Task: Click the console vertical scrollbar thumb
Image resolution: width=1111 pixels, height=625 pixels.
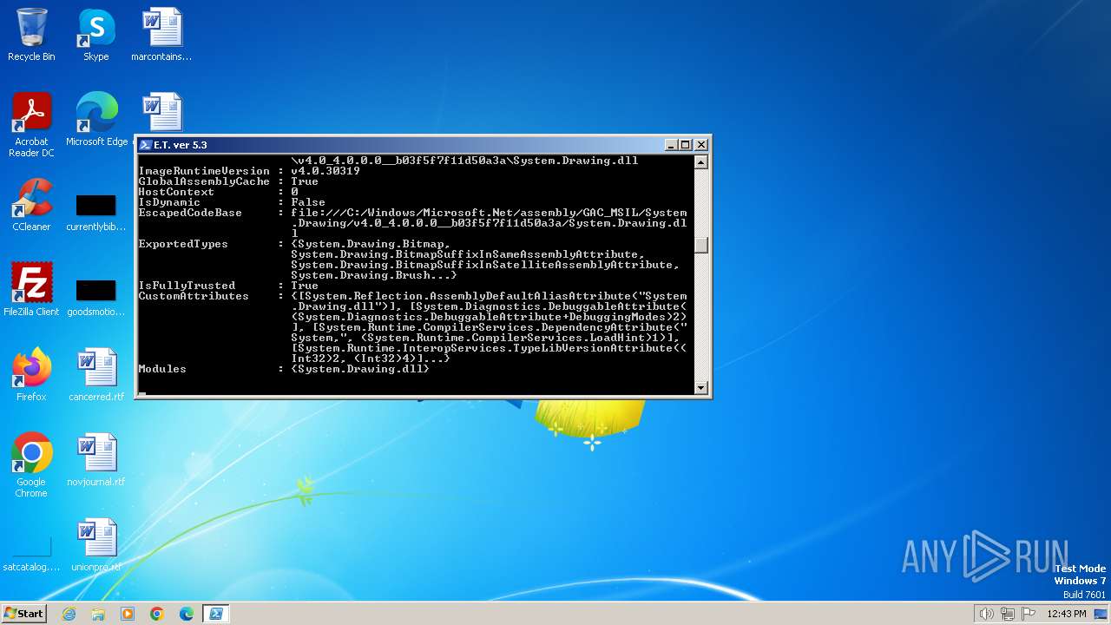Action: (x=701, y=245)
